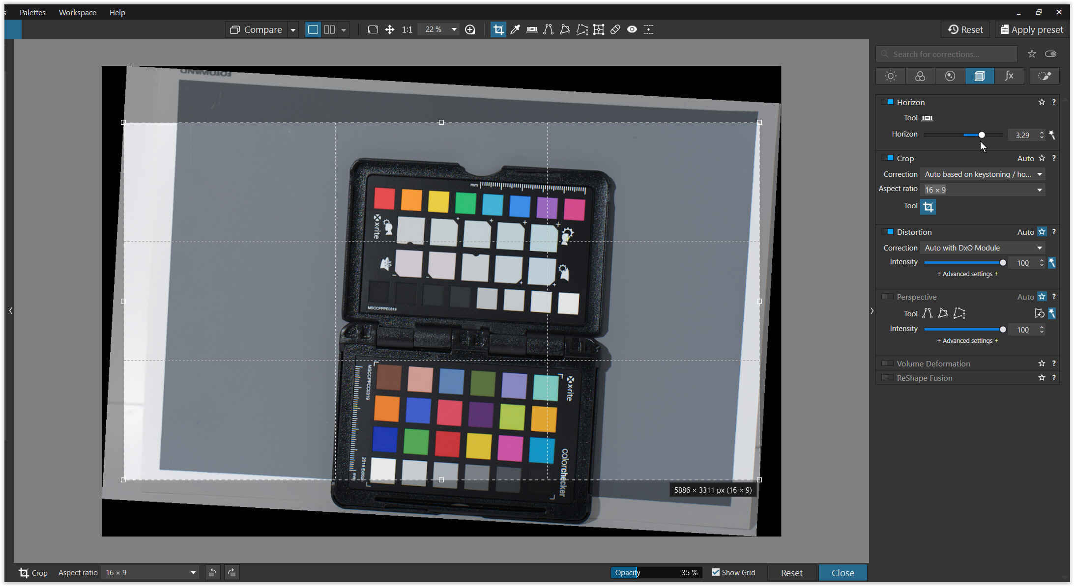Collapse the right palette panel arrow

point(872,311)
